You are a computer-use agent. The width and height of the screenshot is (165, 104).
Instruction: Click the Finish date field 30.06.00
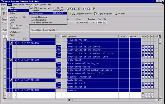point(82,22)
